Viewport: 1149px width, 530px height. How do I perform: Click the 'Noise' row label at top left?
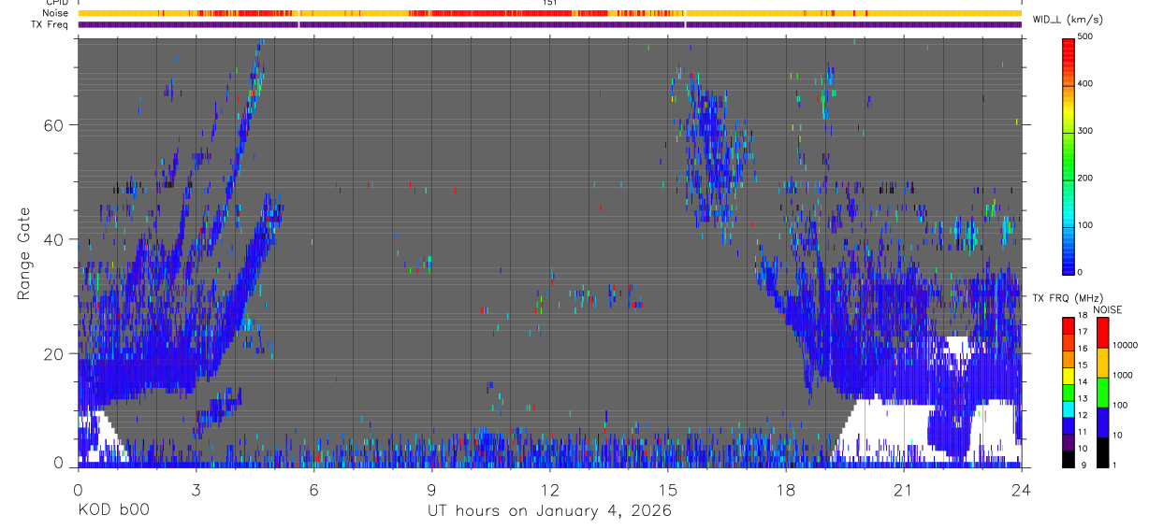56,13
